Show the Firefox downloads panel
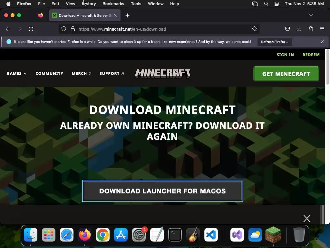Screen dimensions: 330x248 click(x=299, y=29)
